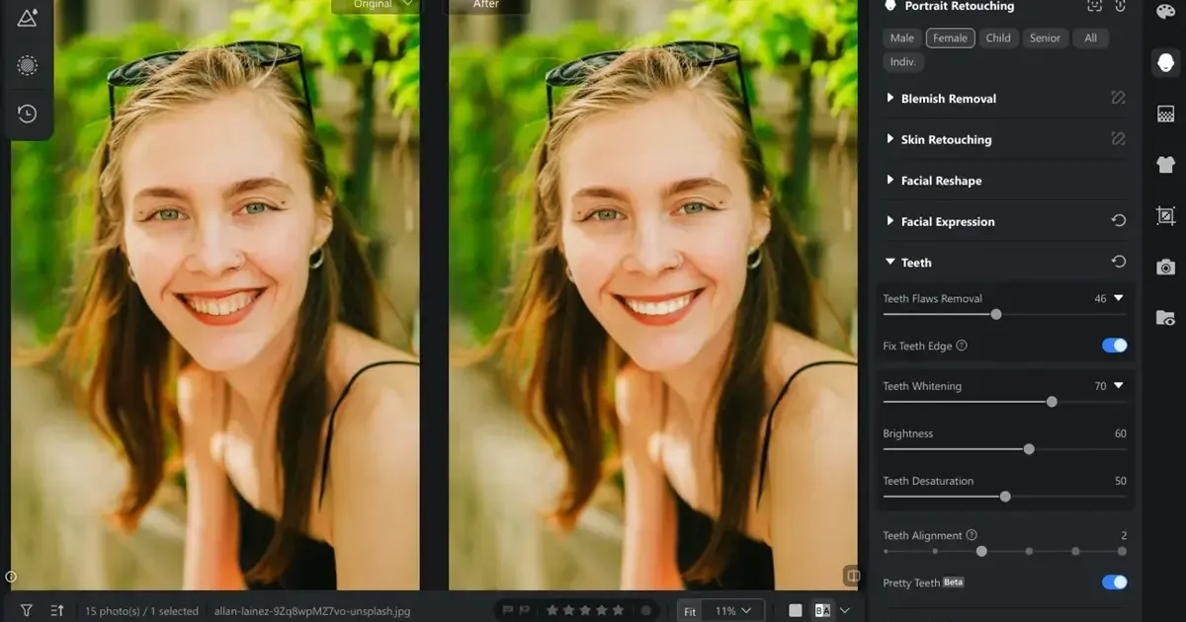Screen dimensions: 1186x622
Task: Click the sort order icon in bottom bar
Action: pos(56,611)
